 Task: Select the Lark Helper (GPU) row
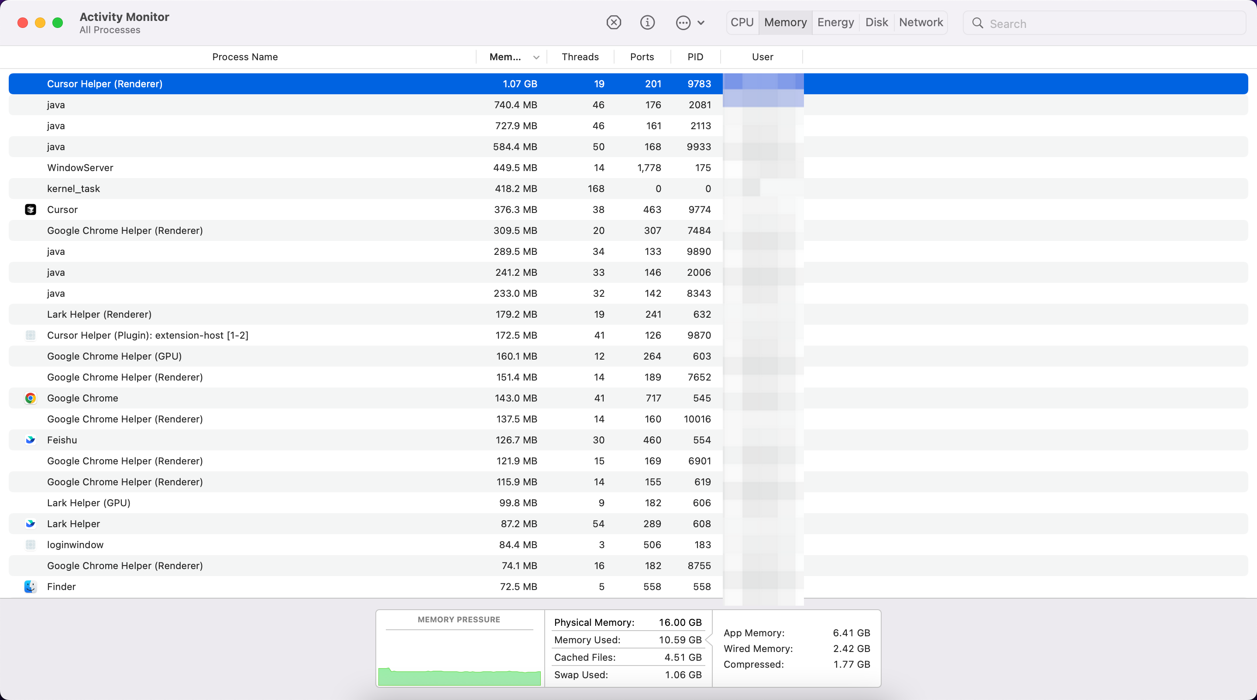(628, 504)
